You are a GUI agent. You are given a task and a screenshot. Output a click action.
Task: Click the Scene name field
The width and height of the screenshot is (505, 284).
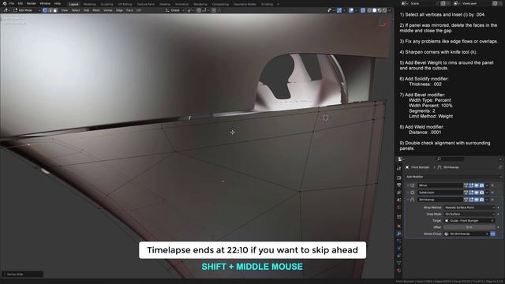(x=423, y=3)
